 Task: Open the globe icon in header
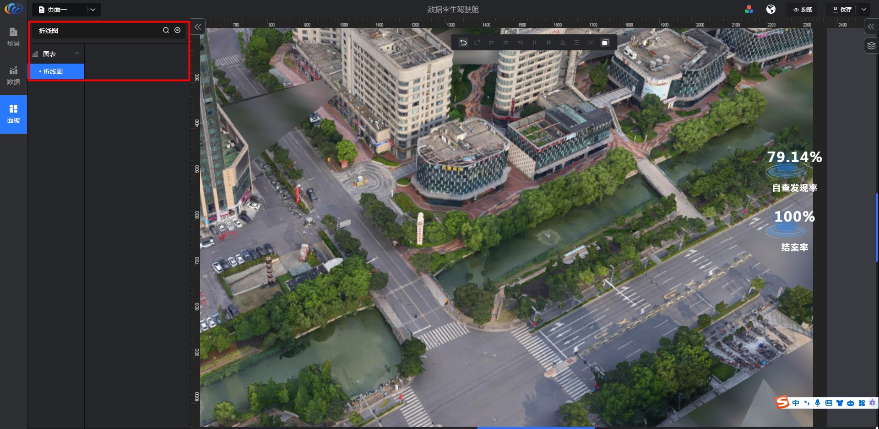point(771,9)
